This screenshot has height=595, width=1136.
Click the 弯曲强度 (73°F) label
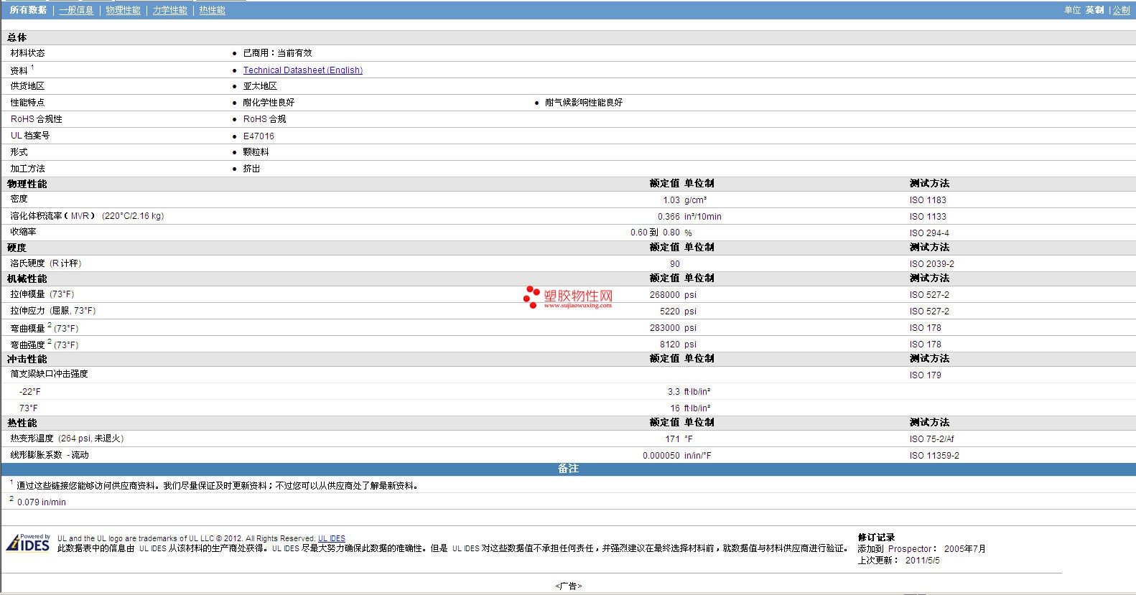tap(45, 345)
